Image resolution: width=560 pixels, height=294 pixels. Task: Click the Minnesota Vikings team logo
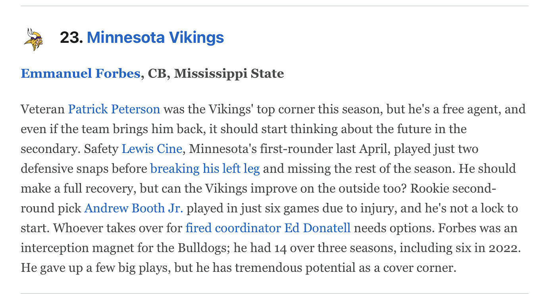[33, 39]
